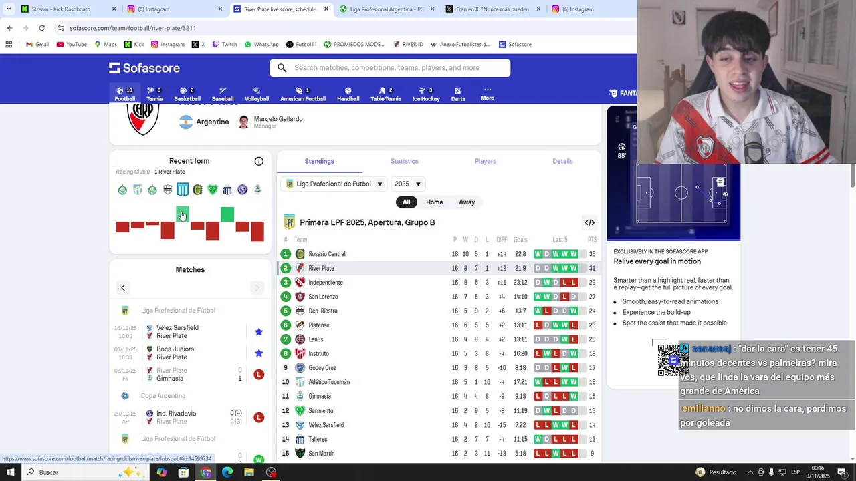Click the Recent form info icon

259,161
